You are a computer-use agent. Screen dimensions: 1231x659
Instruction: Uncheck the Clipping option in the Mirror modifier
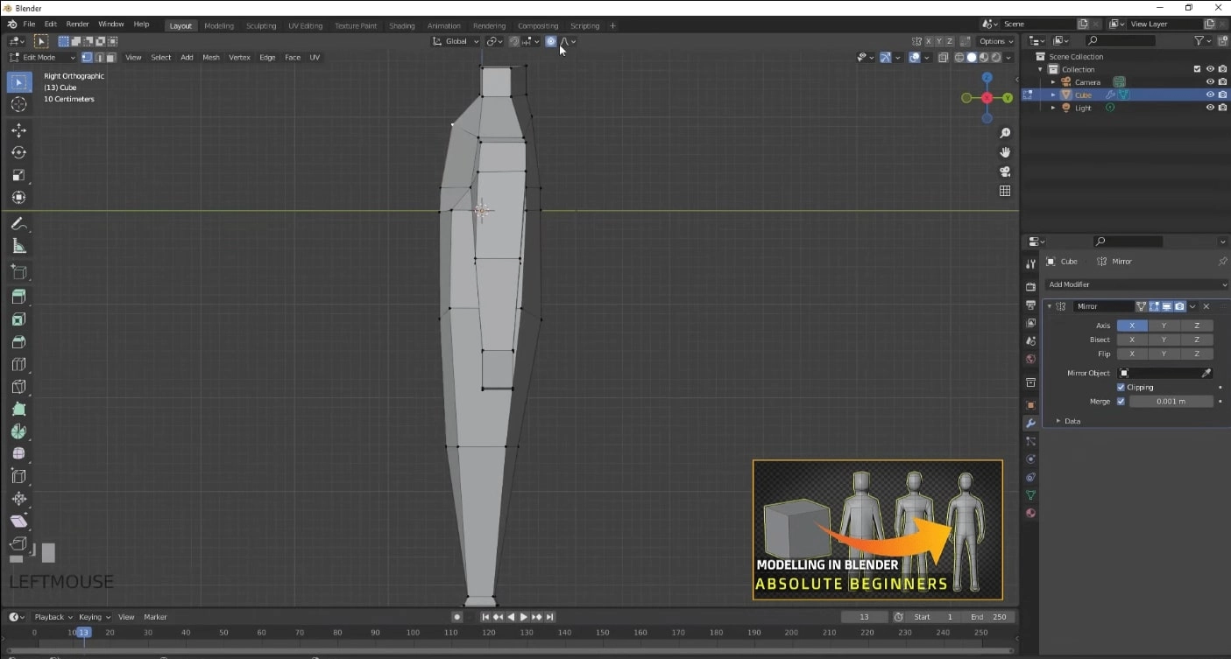tap(1123, 387)
